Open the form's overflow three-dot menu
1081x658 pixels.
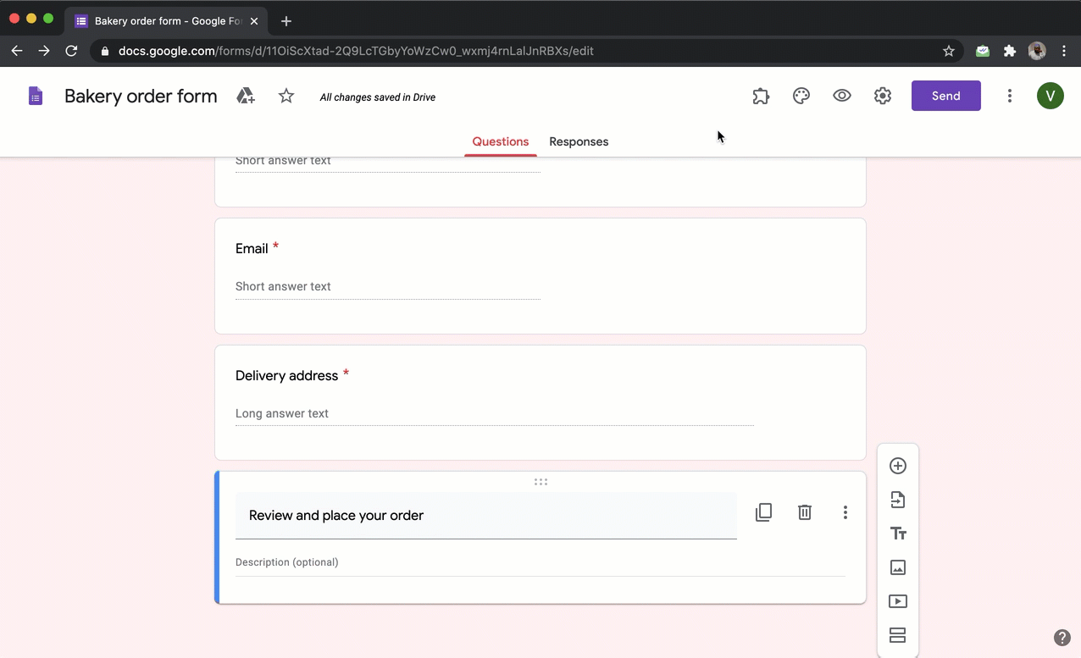[x=1010, y=96]
